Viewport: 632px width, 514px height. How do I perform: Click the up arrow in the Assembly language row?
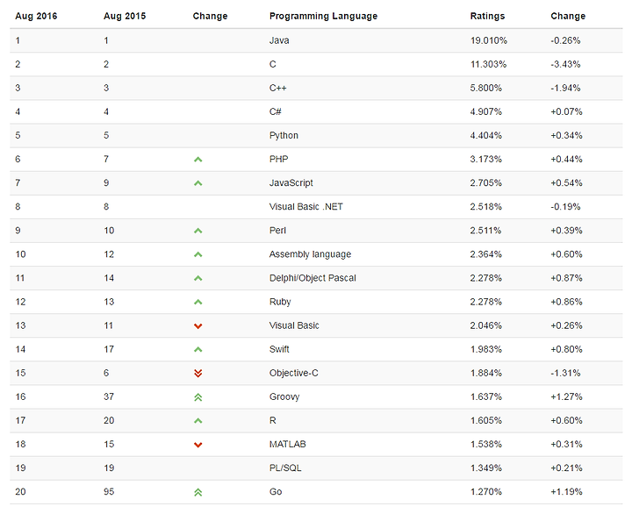click(x=197, y=254)
